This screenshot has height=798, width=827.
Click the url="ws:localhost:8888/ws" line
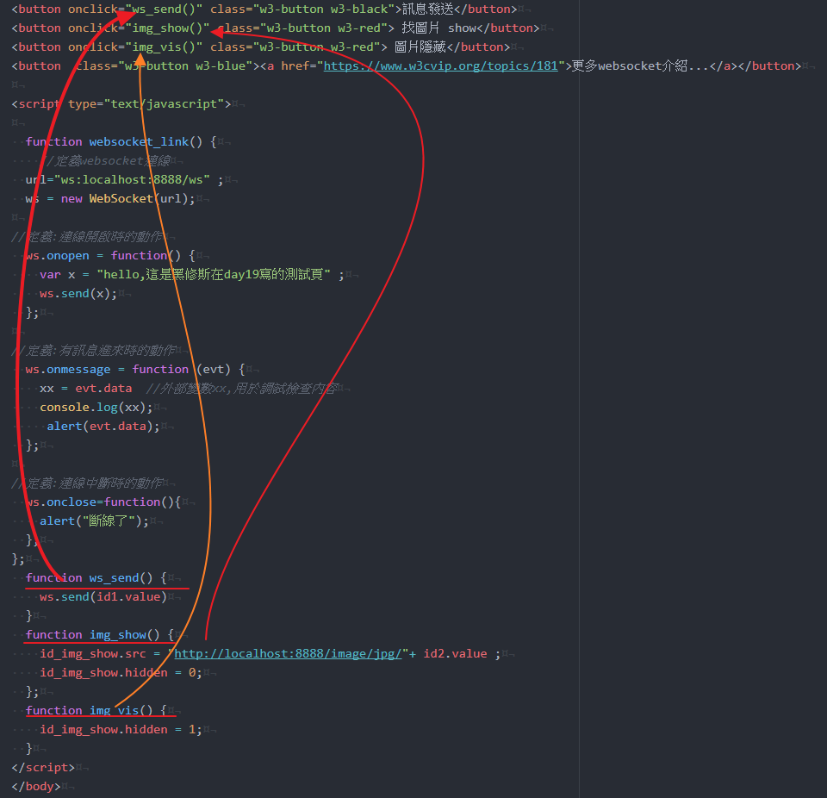tap(124, 180)
